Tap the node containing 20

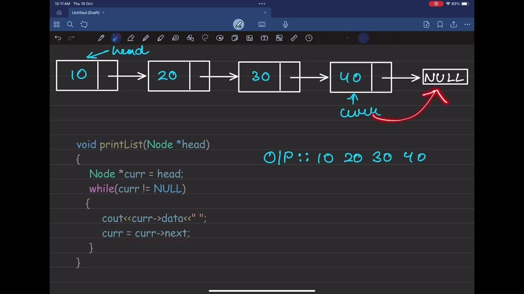tap(179, 76)
